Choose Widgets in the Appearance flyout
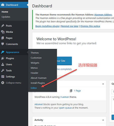 pyautogui.click(x=35, y=63)
